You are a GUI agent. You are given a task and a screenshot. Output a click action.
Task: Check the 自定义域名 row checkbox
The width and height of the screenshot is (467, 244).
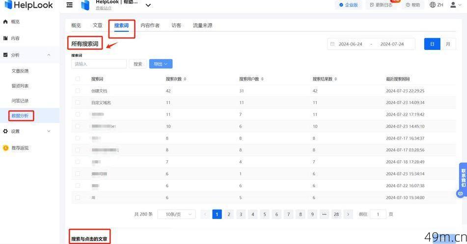[x=78, y=102]
